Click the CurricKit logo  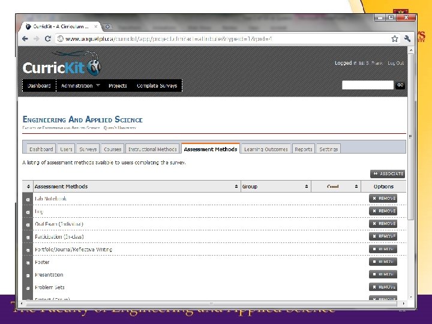[x=62, y=64]
